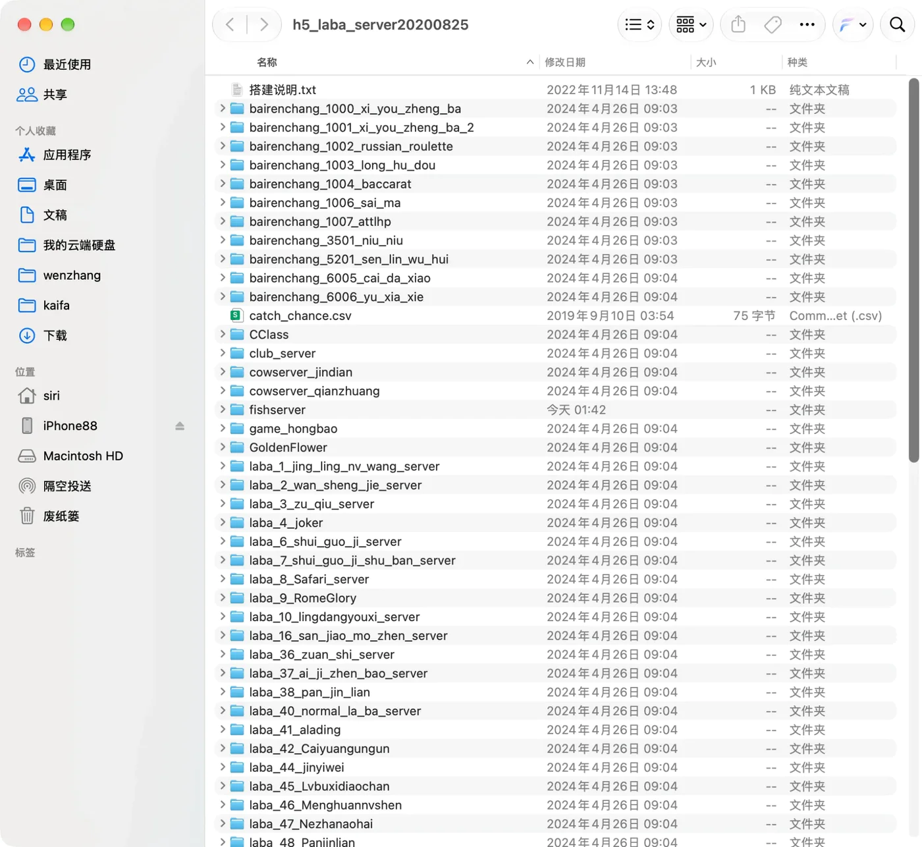Select the 搭建说明.txt file icon
The image size is (922, 847).
(x=236, y=90)
